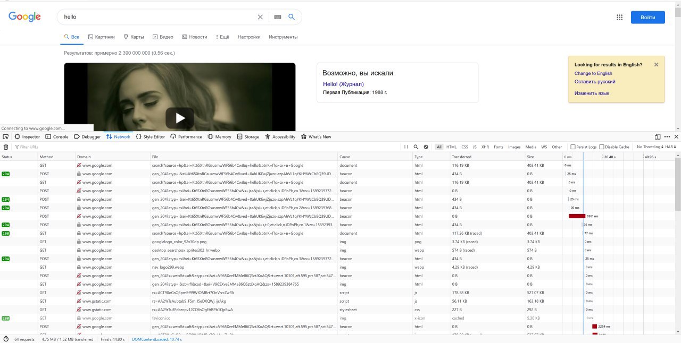Click the Change to English link

point(593,73)
